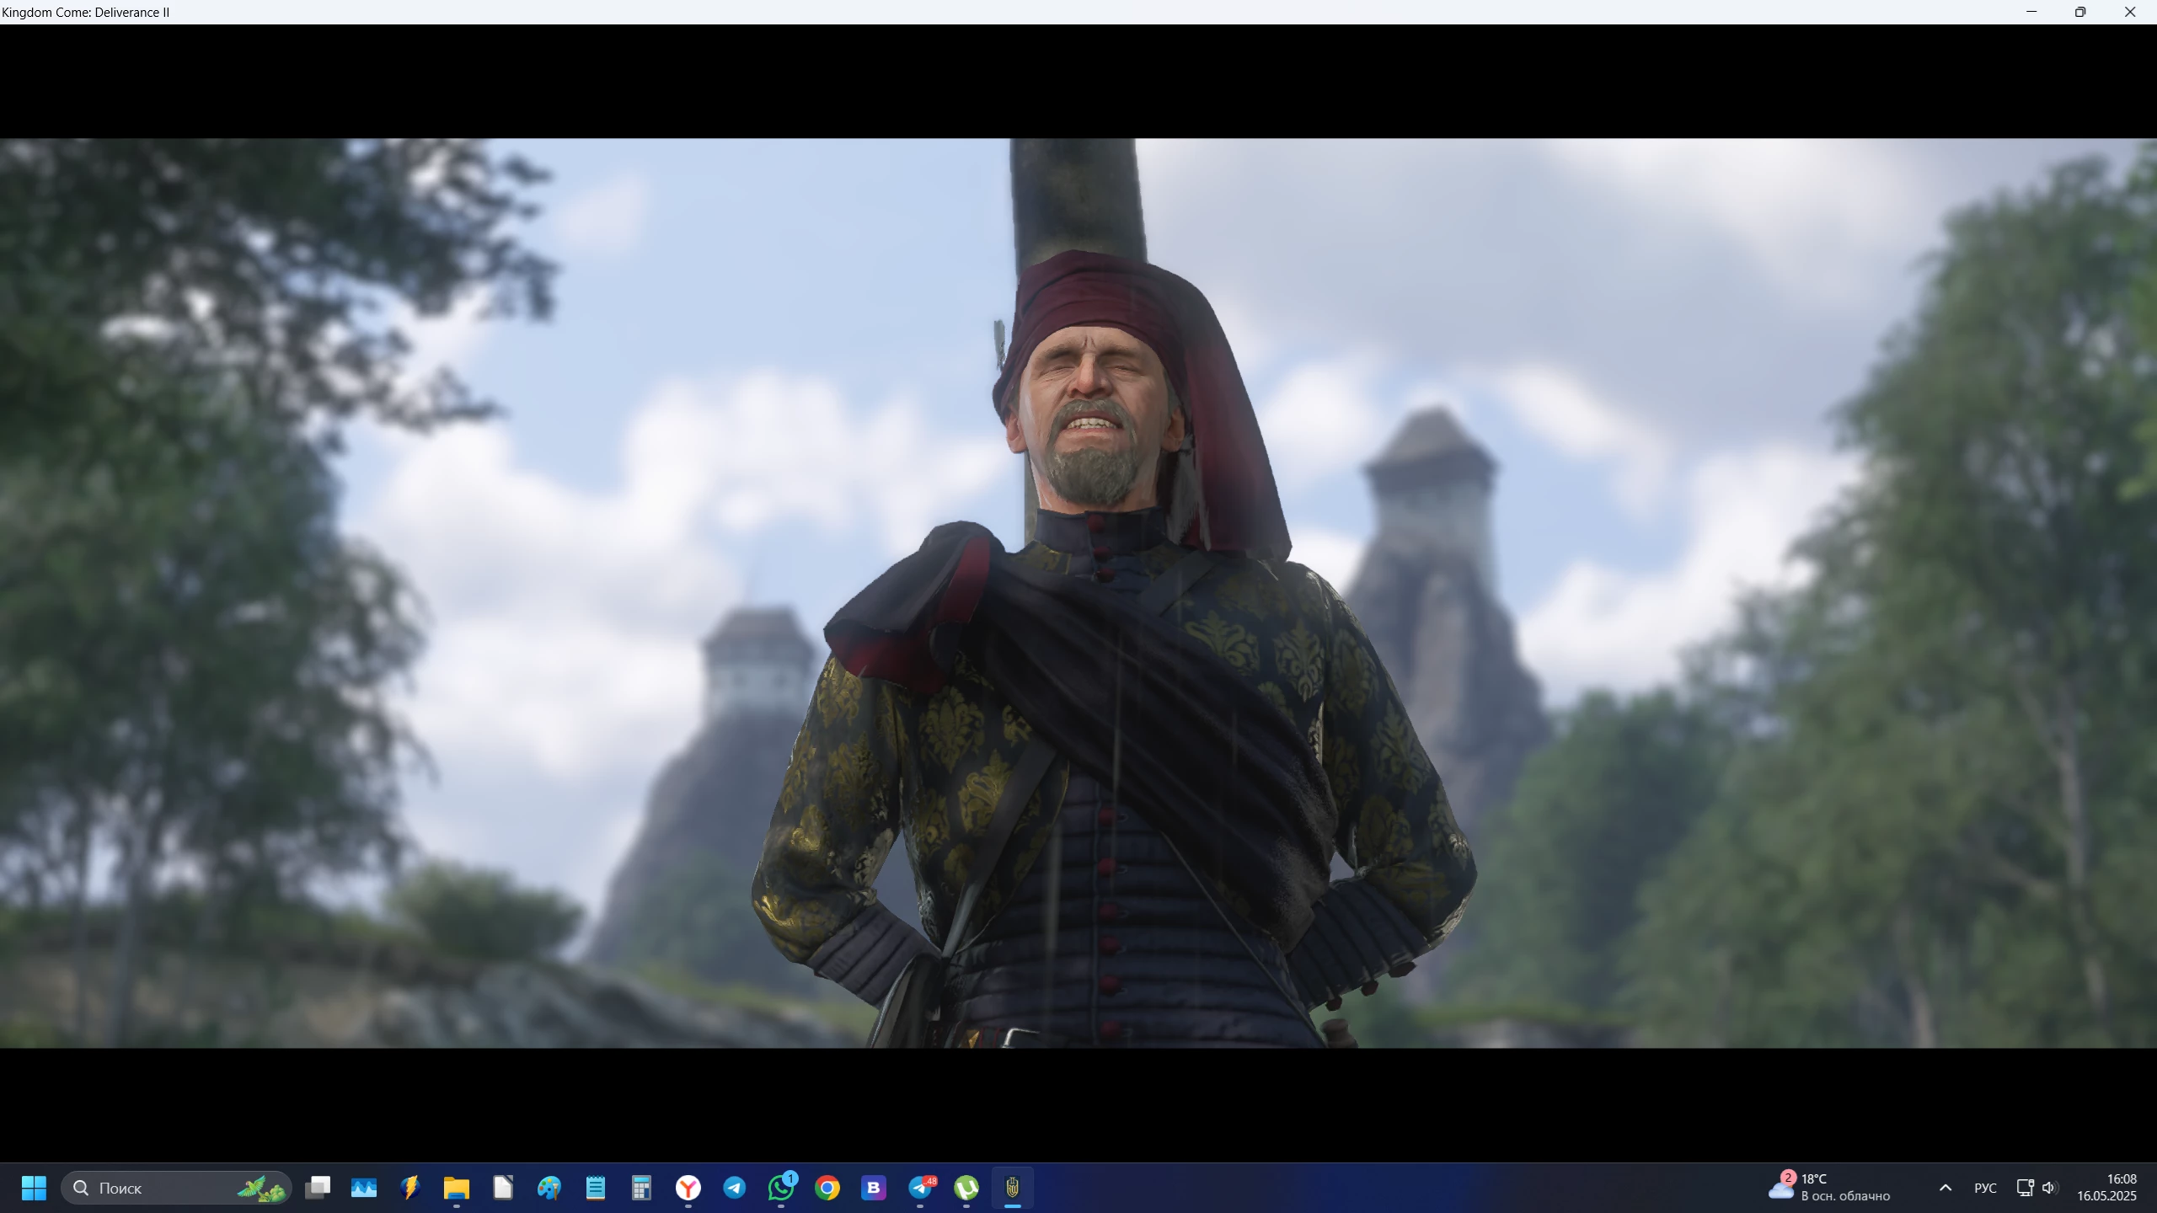This screenshot has width=2157, height=1213.
Task: Open the clock and calendar 16:08
Action: 2107,1188
